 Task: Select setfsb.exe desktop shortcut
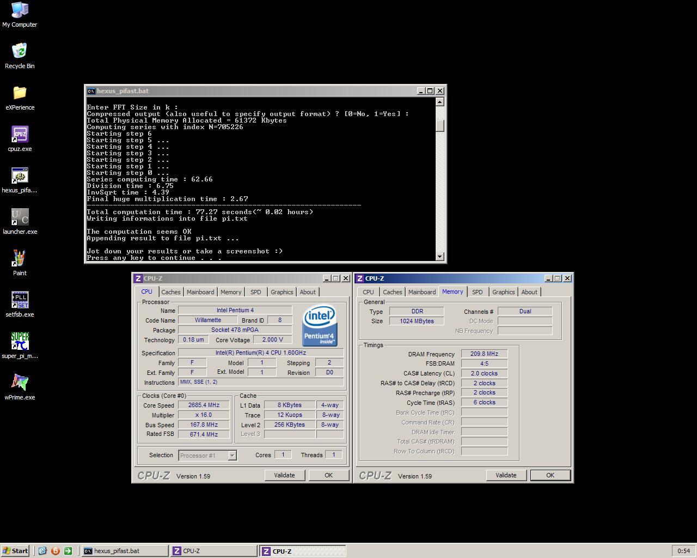pyautogui.click(x=20, y=305)
